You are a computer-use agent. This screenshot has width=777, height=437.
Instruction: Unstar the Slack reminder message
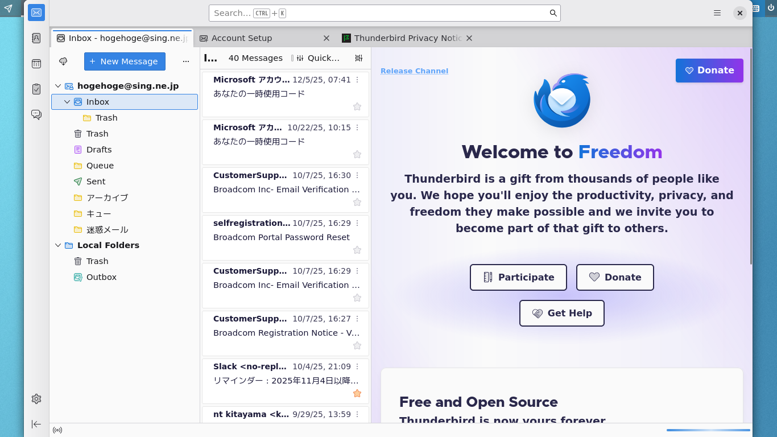[x=357, y=393]
